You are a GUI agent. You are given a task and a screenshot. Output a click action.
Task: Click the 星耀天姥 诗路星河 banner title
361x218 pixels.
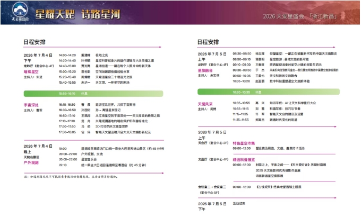click(x=78, y=14)
